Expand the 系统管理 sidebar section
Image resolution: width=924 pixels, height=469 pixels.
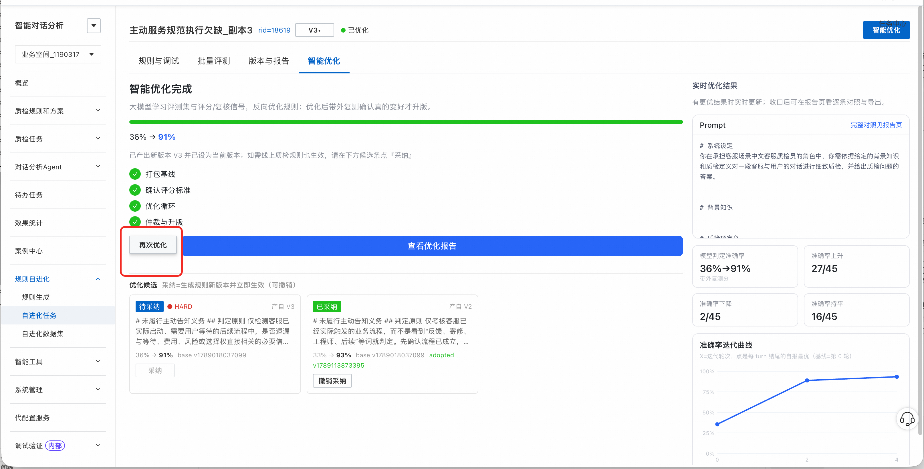58,390
